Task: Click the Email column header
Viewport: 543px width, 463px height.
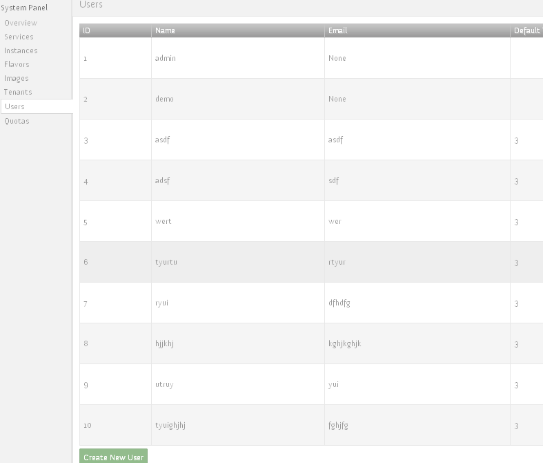Action: click(x=337, y=30)
